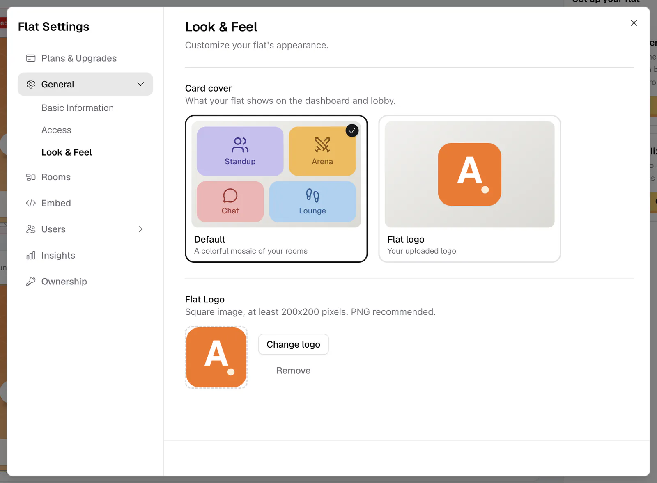Open the Ownership settings section

point(85,282)
